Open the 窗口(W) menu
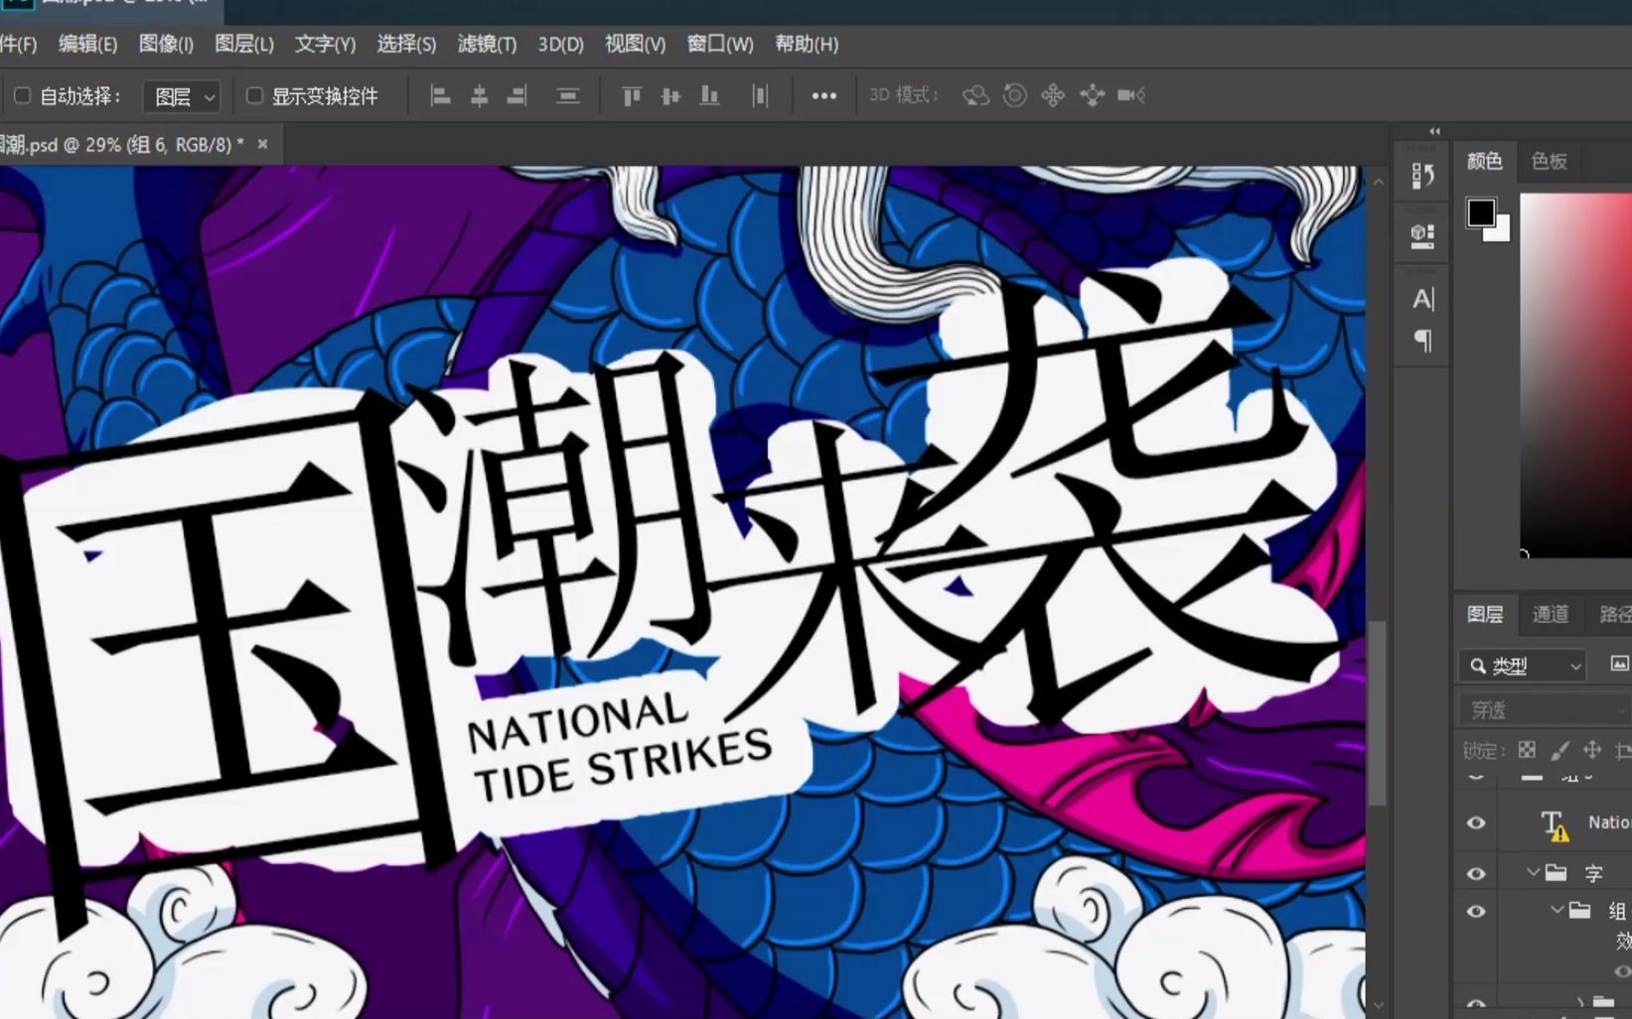This screenshot has height=1019, width=1632. (720, 44)
